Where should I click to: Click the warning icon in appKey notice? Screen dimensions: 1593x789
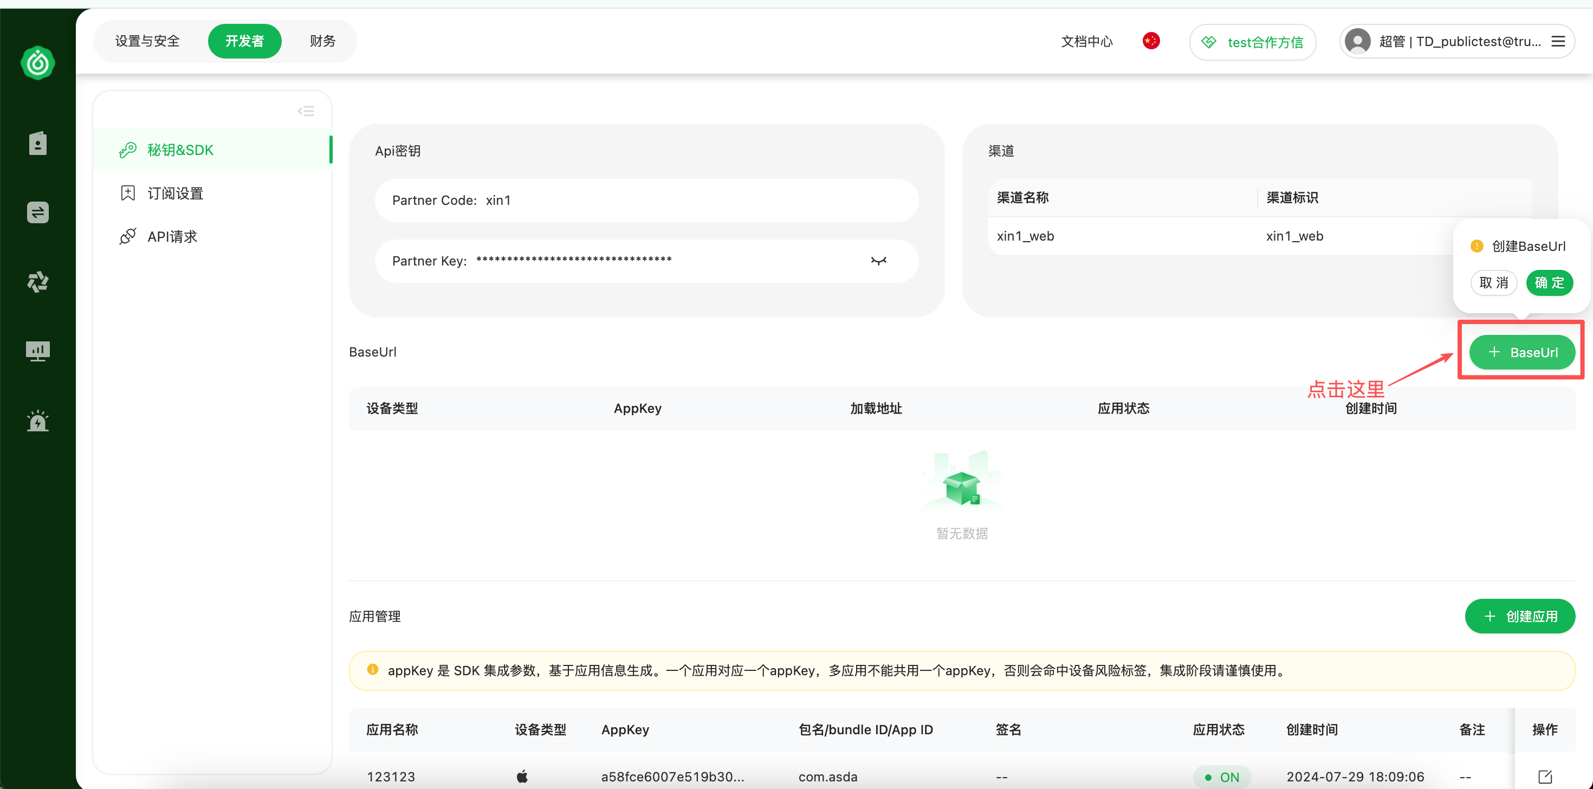[372, 670]
